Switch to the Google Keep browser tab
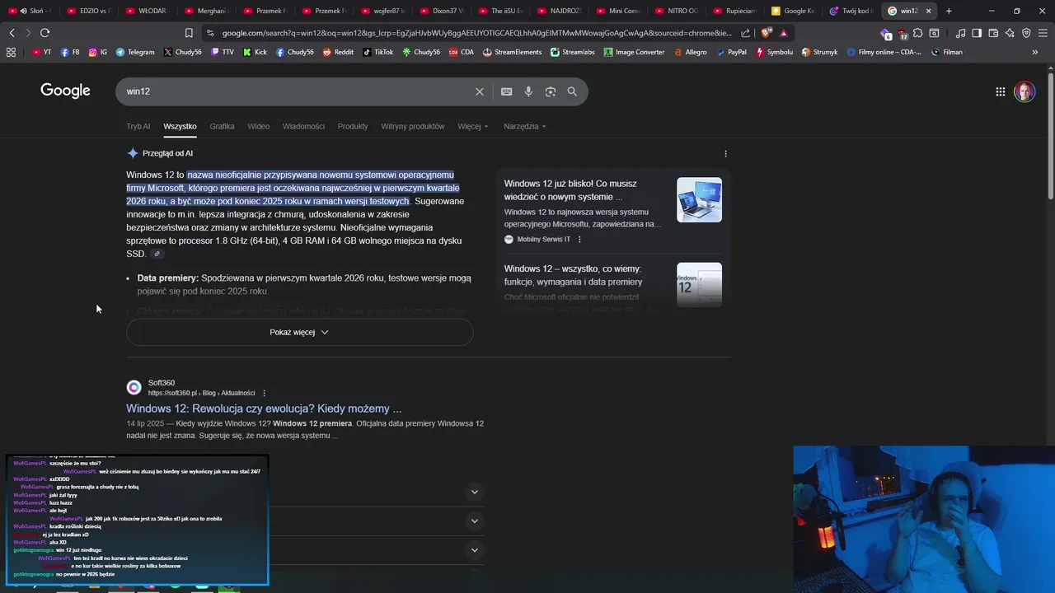 792,11
